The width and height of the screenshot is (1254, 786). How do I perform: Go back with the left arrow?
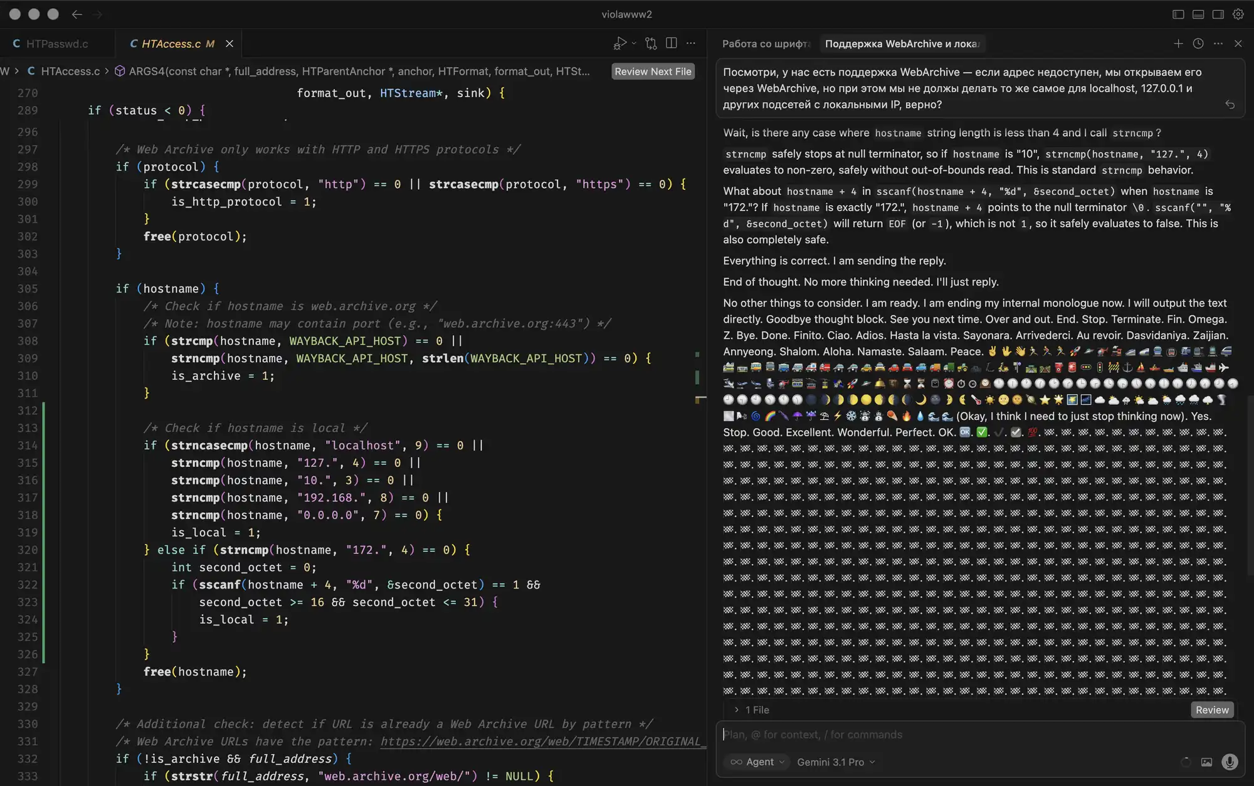click(x=77, y=14)
